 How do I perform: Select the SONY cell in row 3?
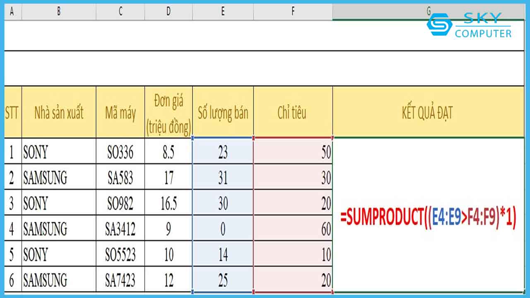(59, 202)
